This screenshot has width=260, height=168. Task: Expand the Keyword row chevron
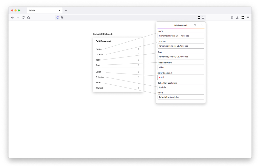click(x=138, y=88)
